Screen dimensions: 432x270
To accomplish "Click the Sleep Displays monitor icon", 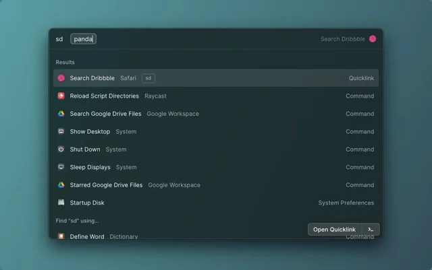I will (x=61, y=167).
